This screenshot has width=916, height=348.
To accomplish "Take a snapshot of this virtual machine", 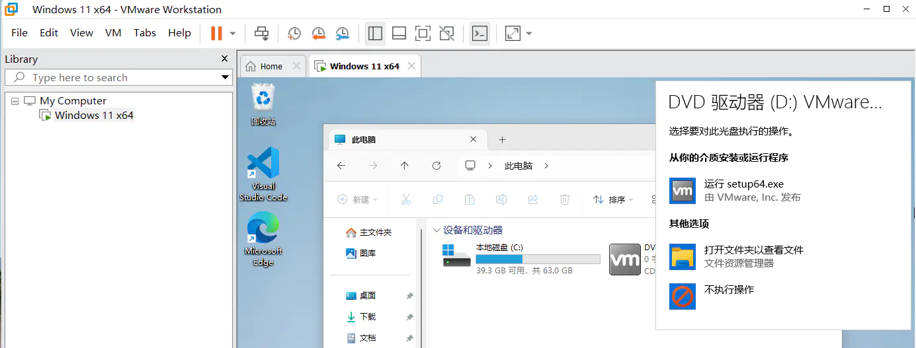I will [x=294, y=33].
